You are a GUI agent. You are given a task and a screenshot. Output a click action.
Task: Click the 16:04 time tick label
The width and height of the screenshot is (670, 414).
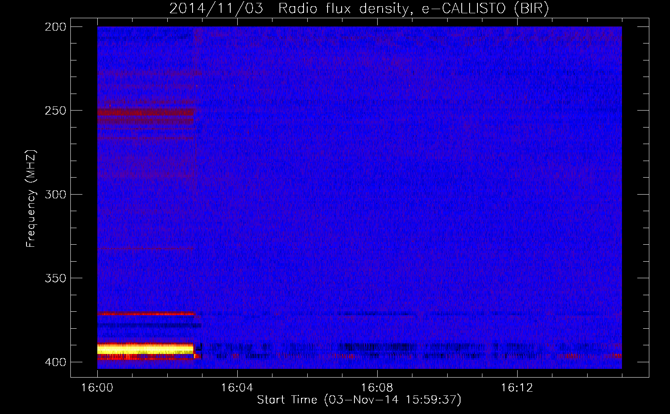(x=237, y=388)
